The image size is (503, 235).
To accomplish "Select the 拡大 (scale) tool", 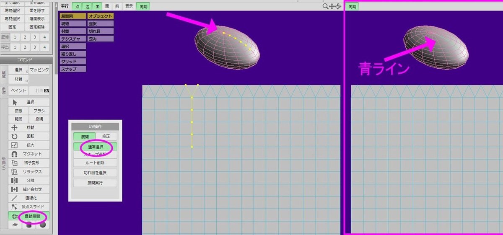I will pyautogui.click(x=29, y=145).
